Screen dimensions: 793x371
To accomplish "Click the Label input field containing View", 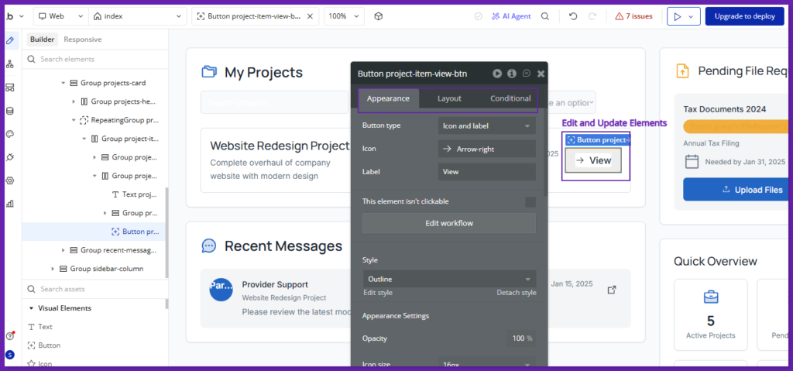I will click(486, 172).
